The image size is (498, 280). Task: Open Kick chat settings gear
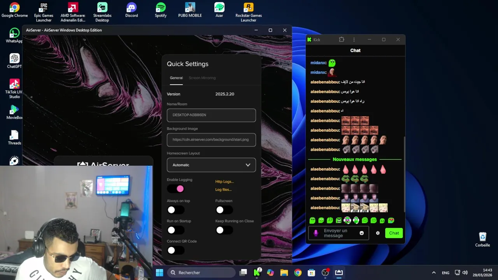click(x=377, y=233)
